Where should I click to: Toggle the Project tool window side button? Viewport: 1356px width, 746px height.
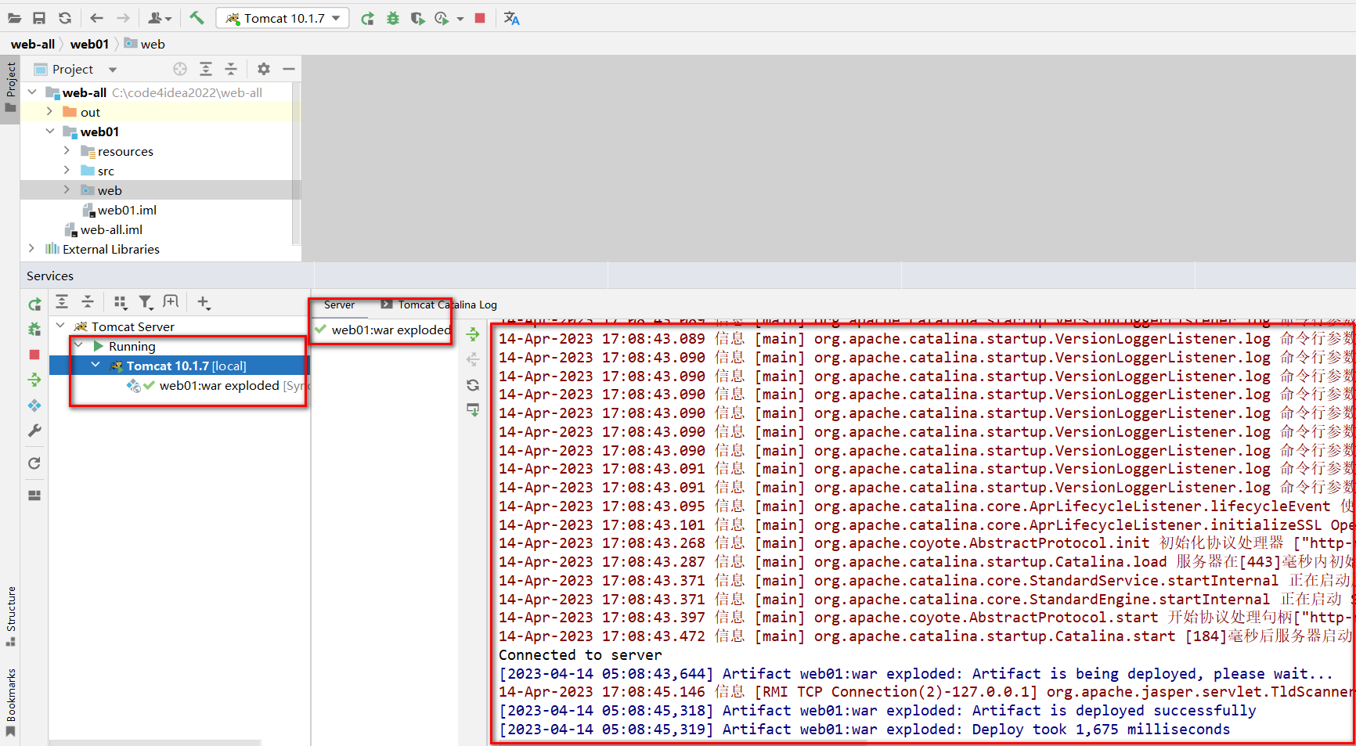[x=10, y=86]
